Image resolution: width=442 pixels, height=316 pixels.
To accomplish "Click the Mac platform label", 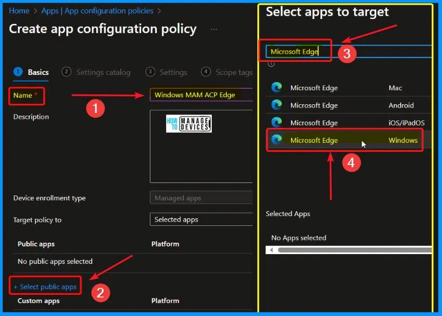I will point(395,88).
